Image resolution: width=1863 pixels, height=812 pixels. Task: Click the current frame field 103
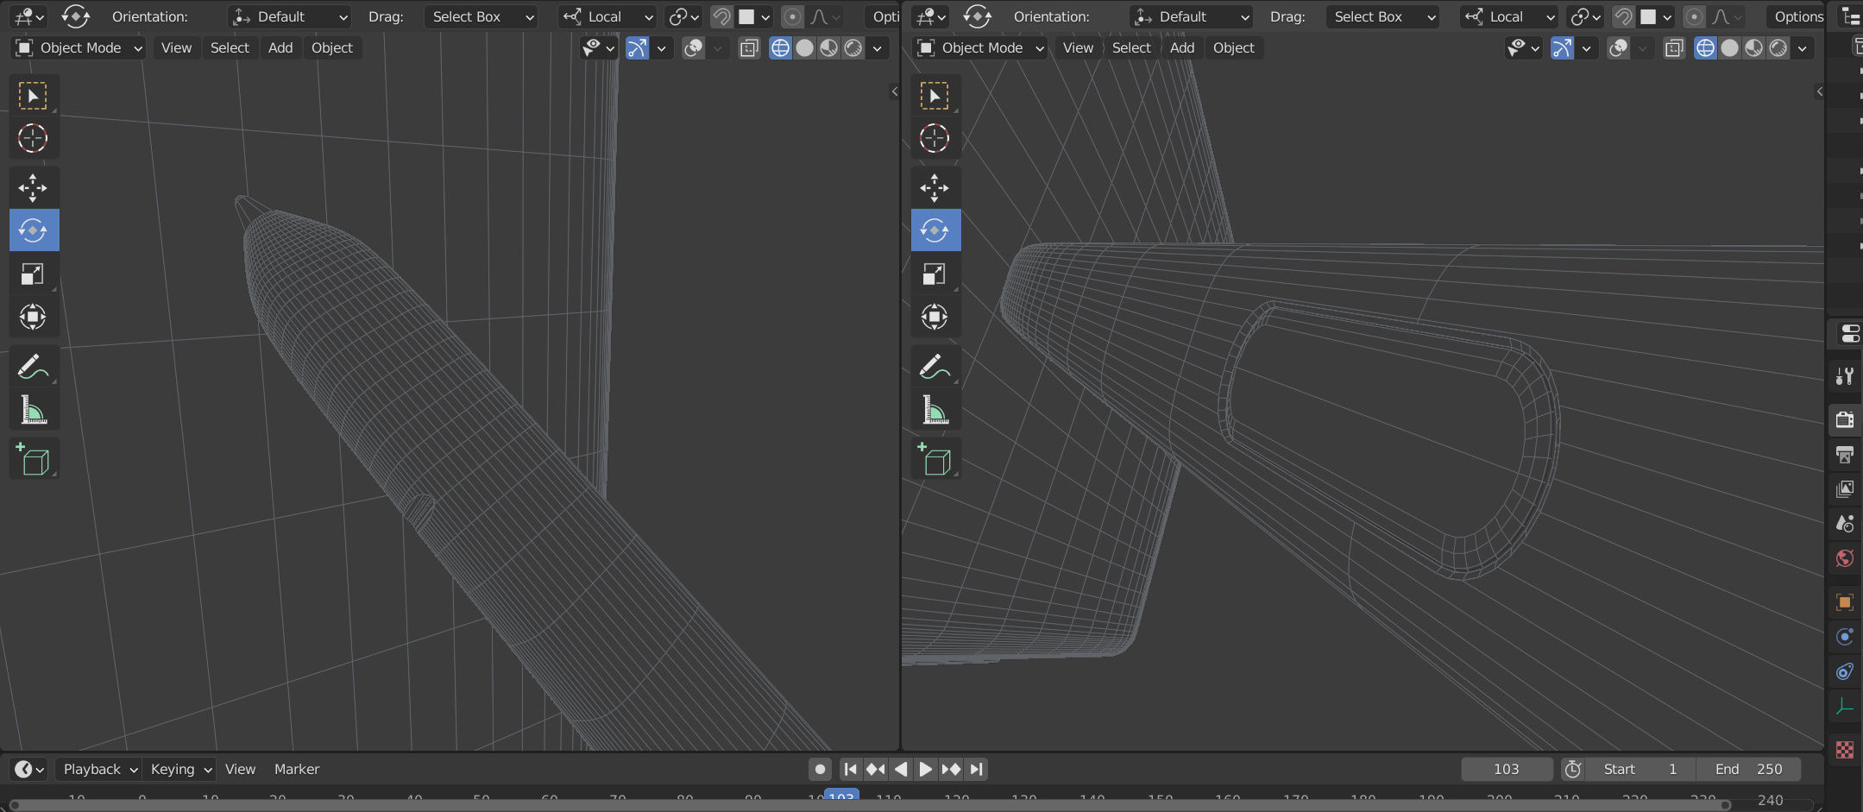coord(1507,769)
